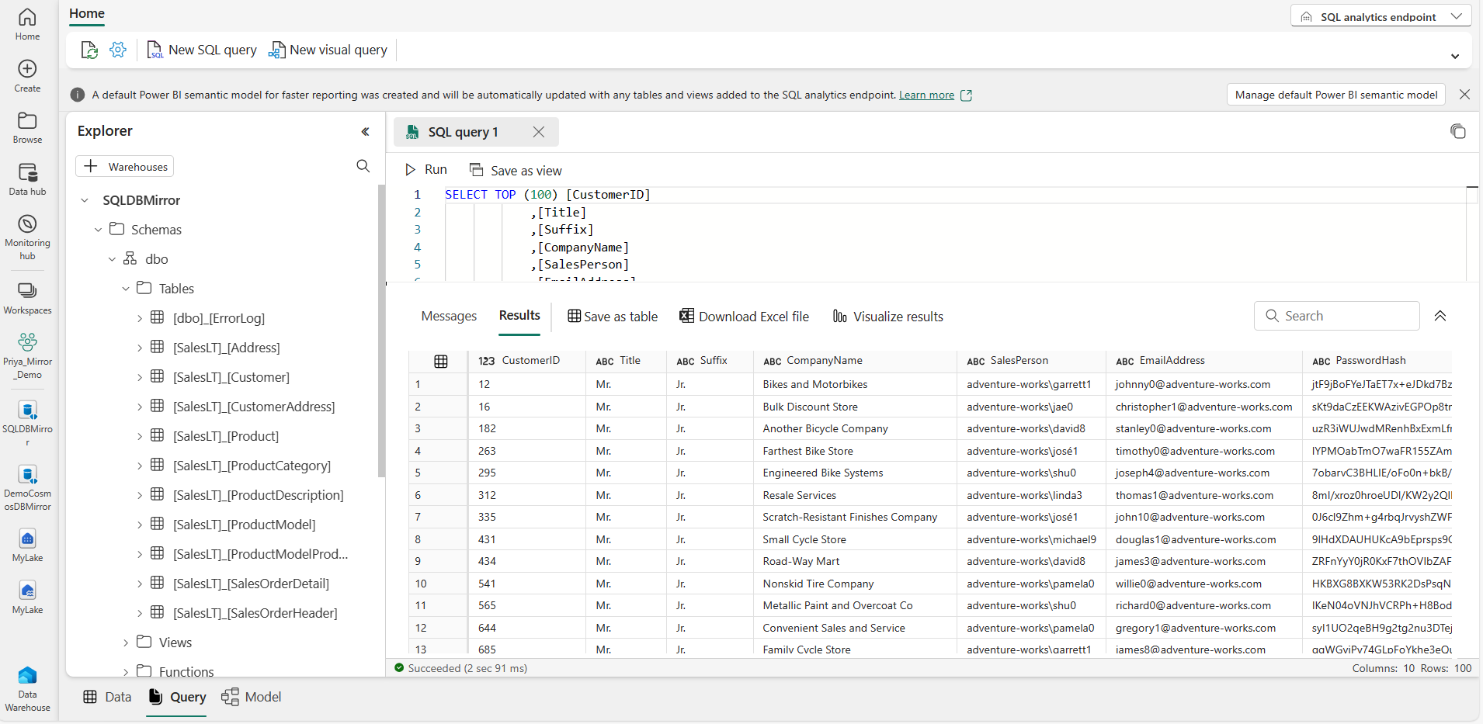This screenshot has height=724, width=1483.
Task: Open Home in the left navigation
Action: pyautogui.click(x=27, y=24)
